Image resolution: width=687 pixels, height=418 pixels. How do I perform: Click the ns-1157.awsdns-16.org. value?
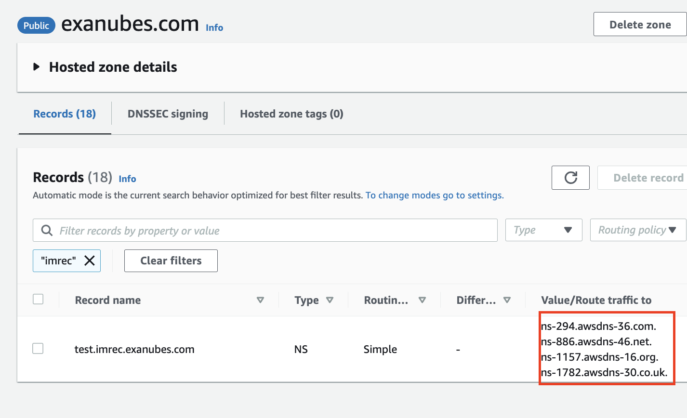[x=600, y=357]
